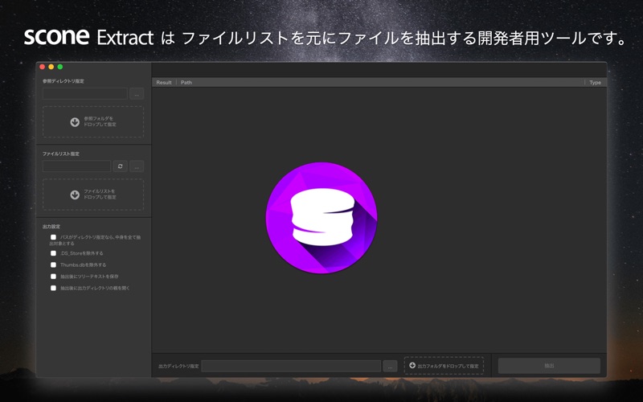643x402 pixels.
Task: Minimize the window with the yellow button
Action: click(51, 67)
